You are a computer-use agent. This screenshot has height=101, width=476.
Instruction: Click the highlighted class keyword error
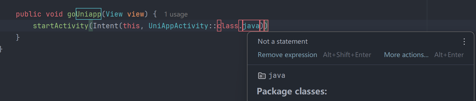227,26
